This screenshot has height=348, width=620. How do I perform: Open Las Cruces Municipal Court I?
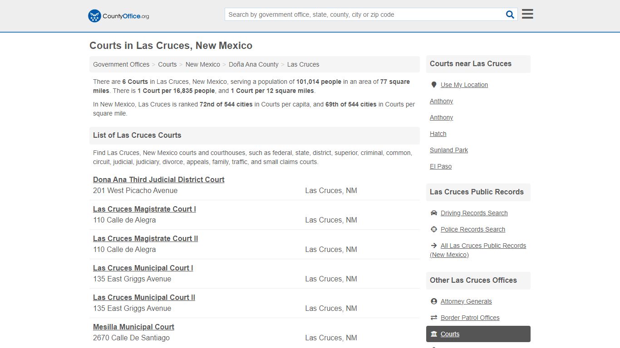pos(143,268)
